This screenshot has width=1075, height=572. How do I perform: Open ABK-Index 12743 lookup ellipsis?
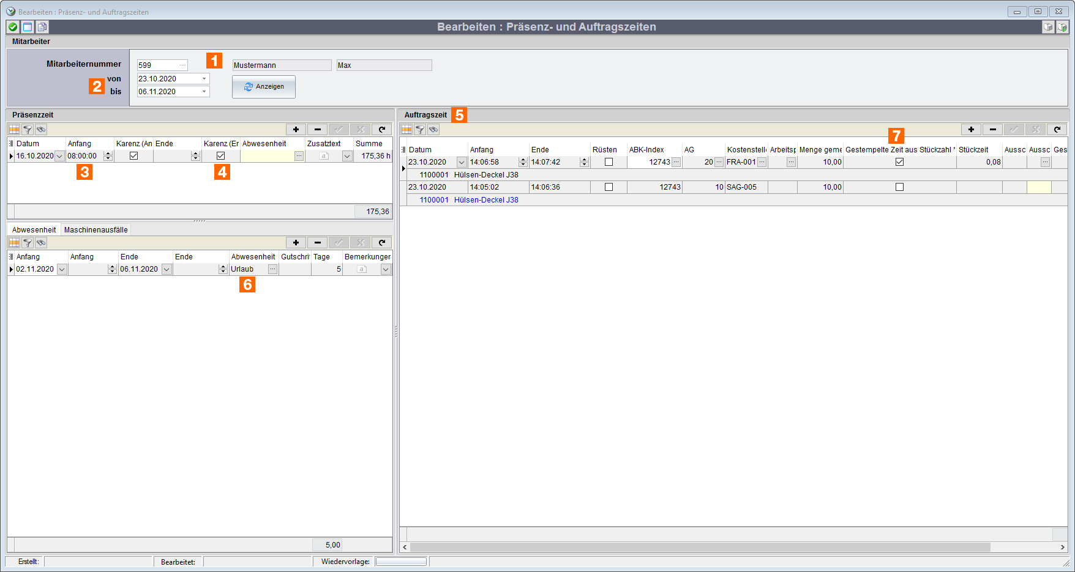(x=676, y=162)
